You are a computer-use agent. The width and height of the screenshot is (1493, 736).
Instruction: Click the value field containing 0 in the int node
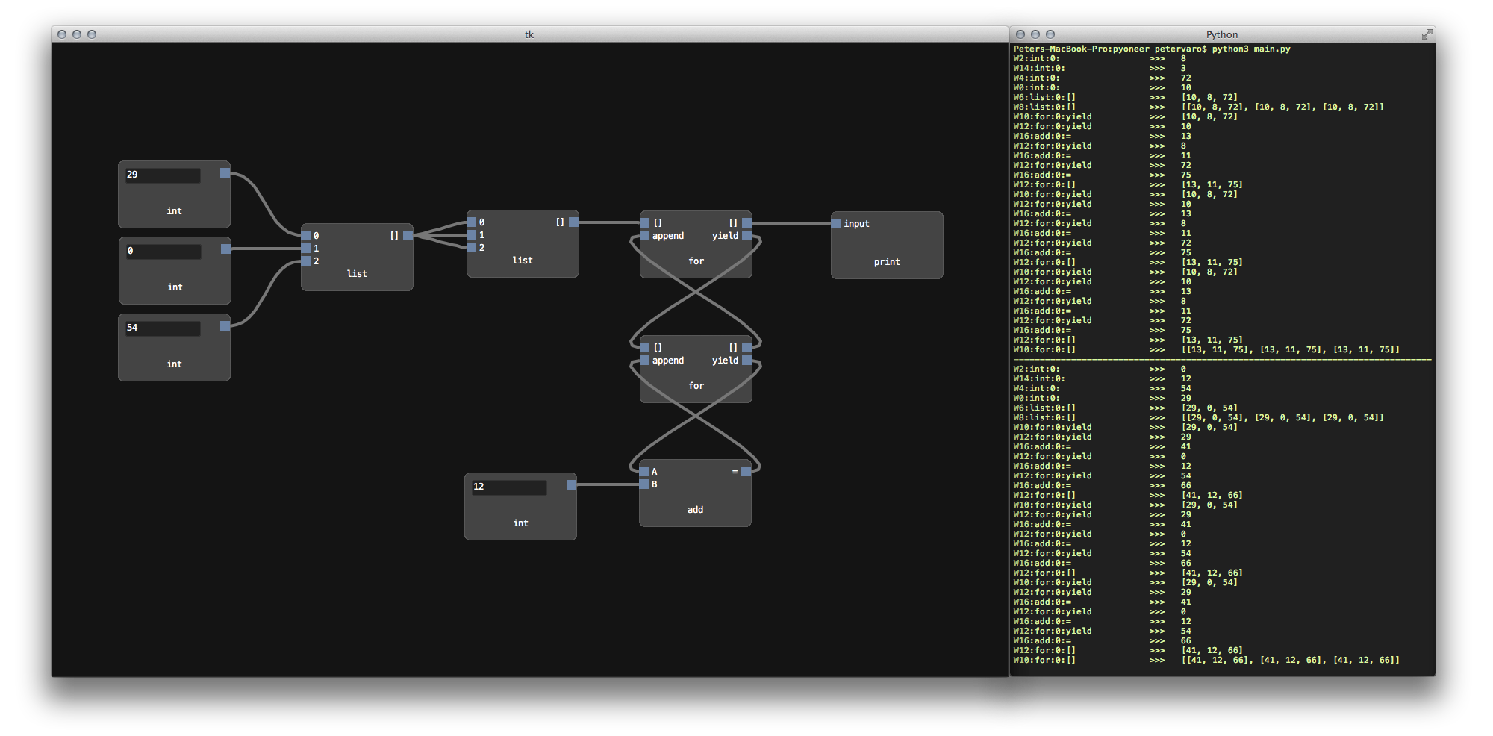163,252
